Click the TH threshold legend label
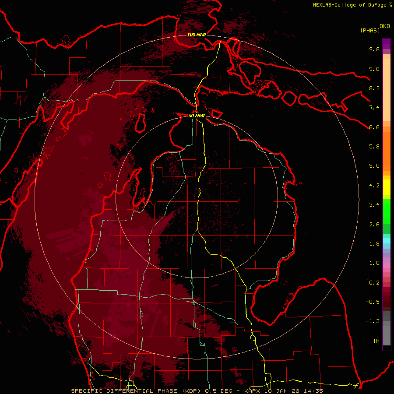394x394 pixels. [x=376, y=341]
